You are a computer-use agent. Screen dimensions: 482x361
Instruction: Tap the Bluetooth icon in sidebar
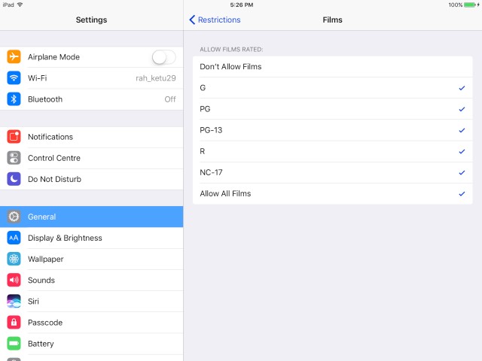pyautogui.click(x=14, y=99)
